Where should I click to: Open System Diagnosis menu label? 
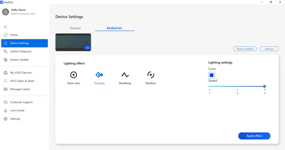click(21, 51)
